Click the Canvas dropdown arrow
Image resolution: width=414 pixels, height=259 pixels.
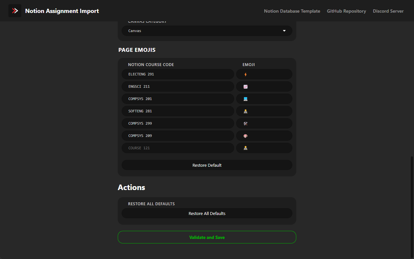(x=284, y=31)
